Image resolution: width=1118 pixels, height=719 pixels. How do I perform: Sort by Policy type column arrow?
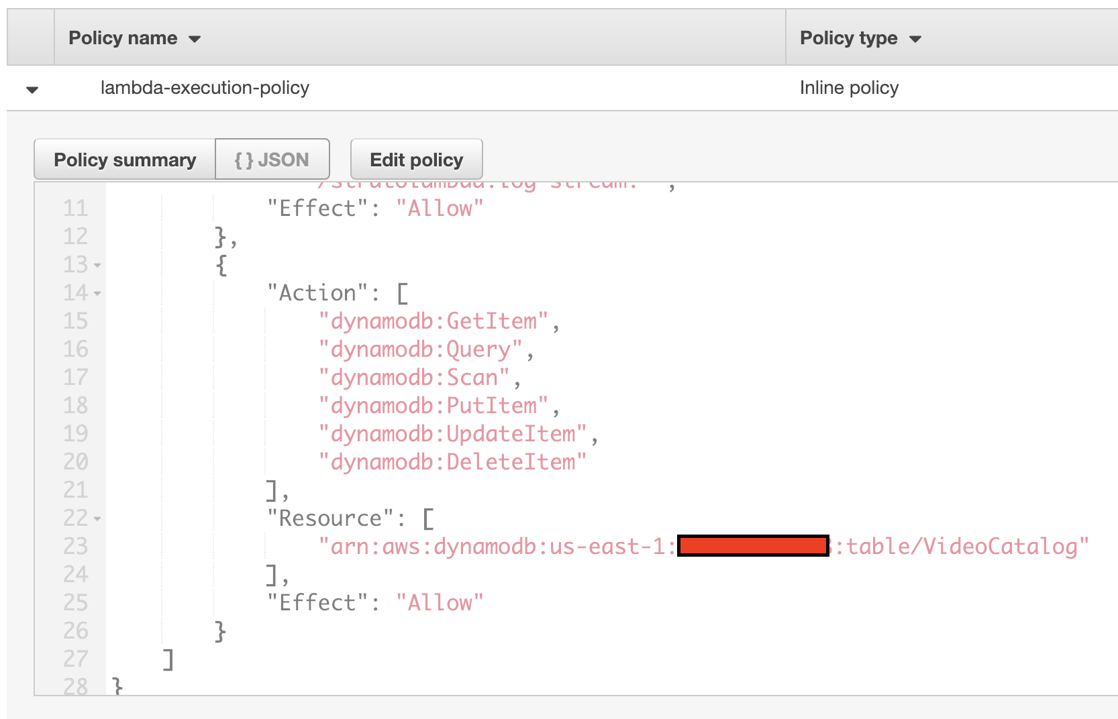pyautogui.click(x=915, y=40)
